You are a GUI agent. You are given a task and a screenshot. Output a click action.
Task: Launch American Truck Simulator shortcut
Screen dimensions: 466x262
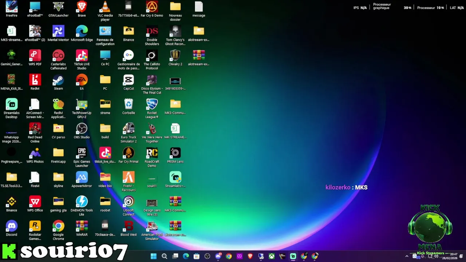[152, 231]
